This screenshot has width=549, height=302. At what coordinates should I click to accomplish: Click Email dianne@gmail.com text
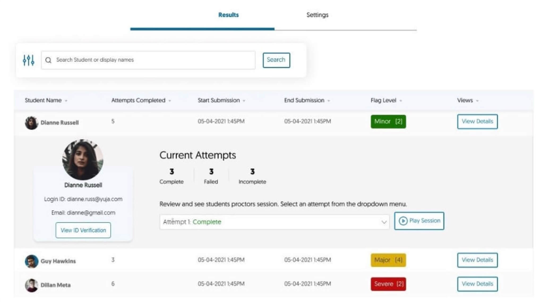click(83, 213)
